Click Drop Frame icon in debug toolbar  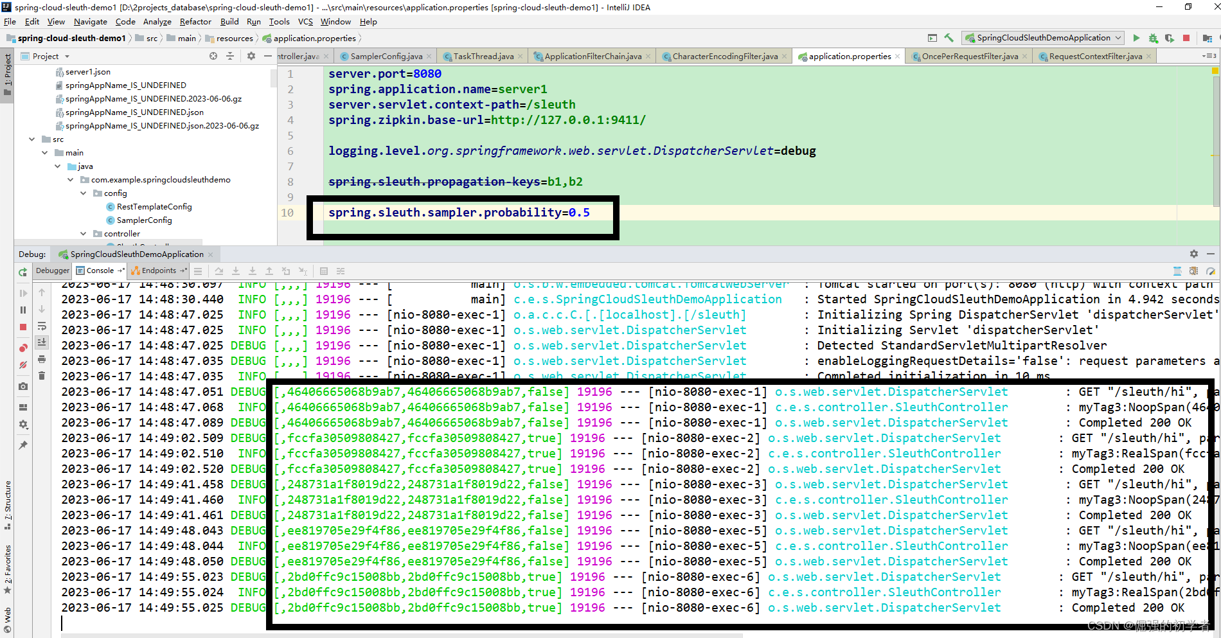(286, 271)
